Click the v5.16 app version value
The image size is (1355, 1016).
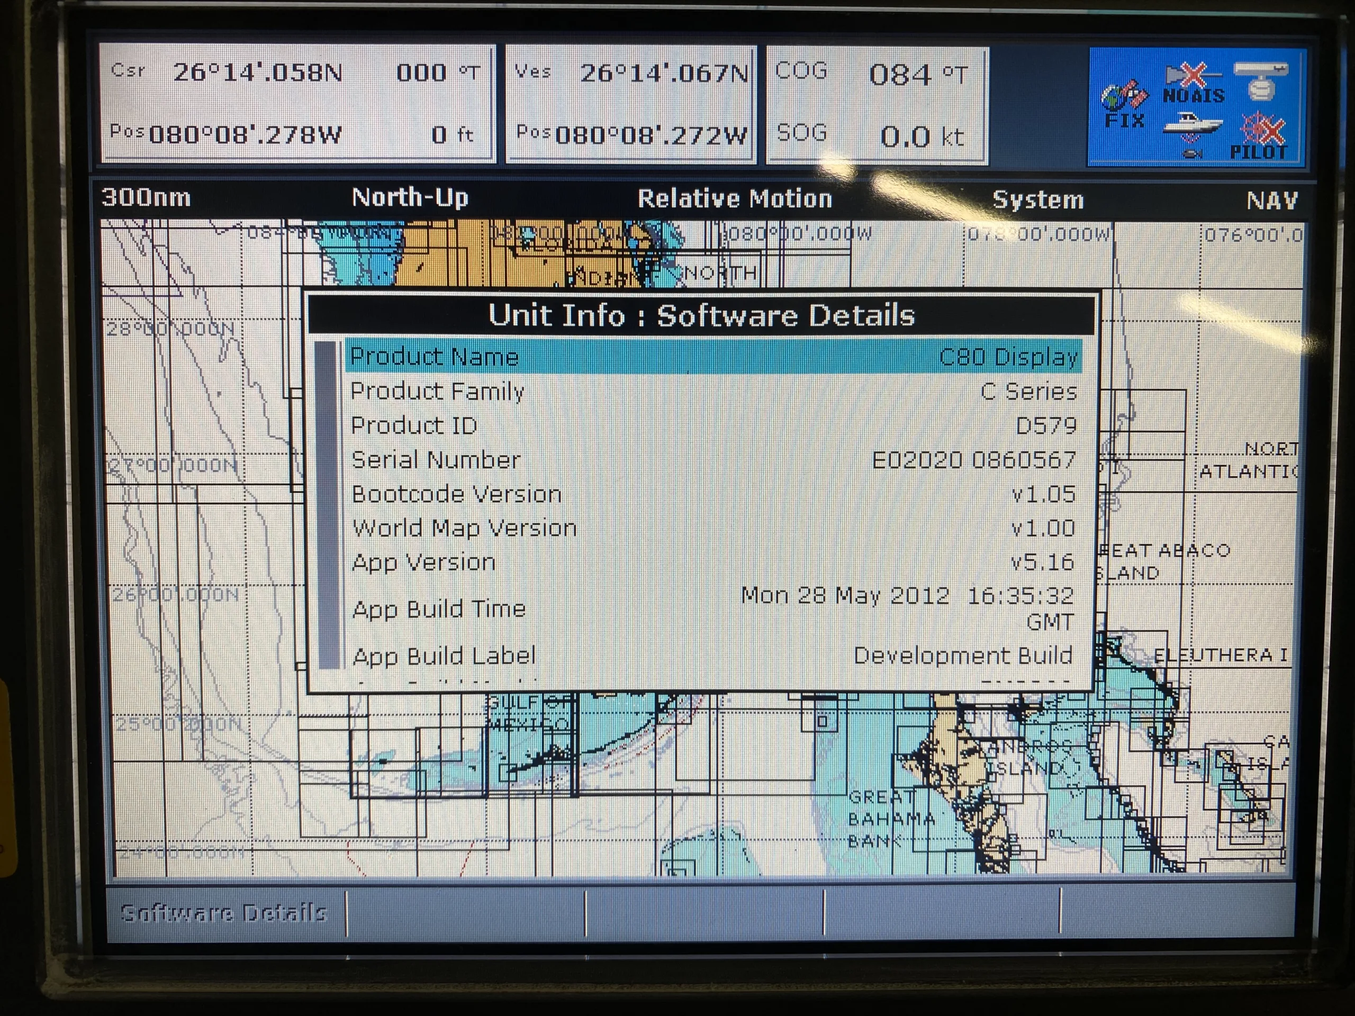[x=1042, y=561]
